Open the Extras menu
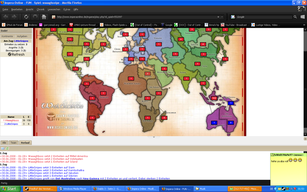This screenshot has width=307, height=192. point(67,9)
